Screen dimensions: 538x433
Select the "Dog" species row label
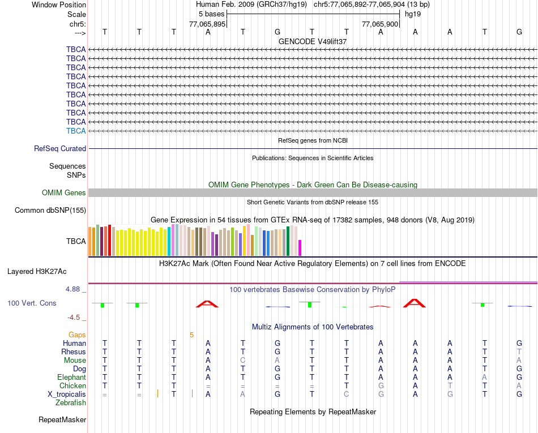click(80, 369)
